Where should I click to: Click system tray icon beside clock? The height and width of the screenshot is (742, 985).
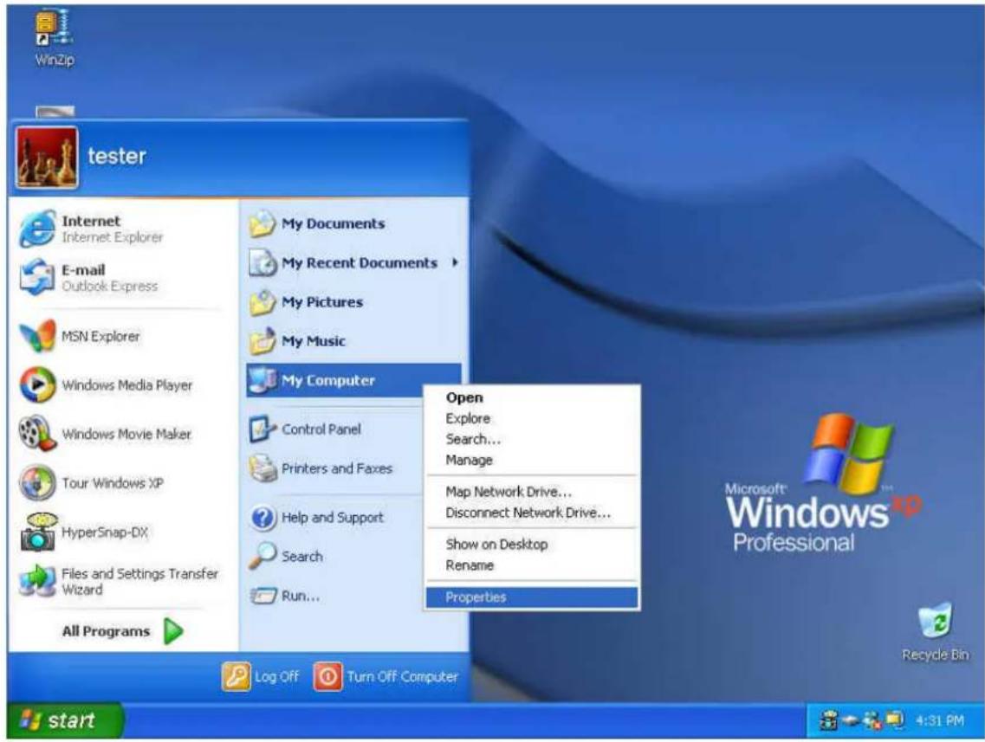895,719
